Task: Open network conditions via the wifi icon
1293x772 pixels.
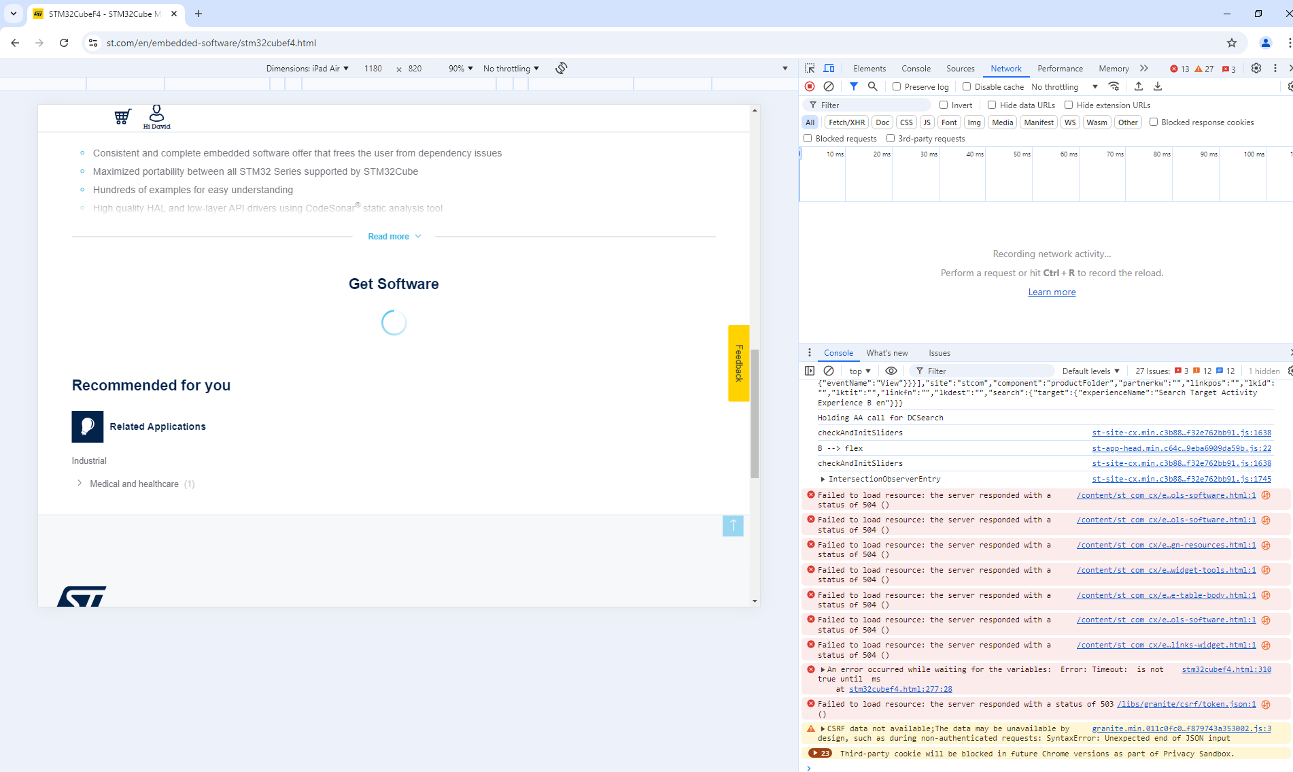Action: click(x=1114, y=86)
